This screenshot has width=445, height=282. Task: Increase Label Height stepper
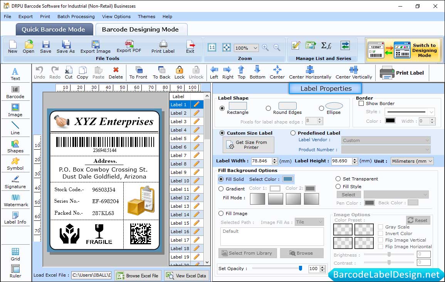(x=355, y=160)
